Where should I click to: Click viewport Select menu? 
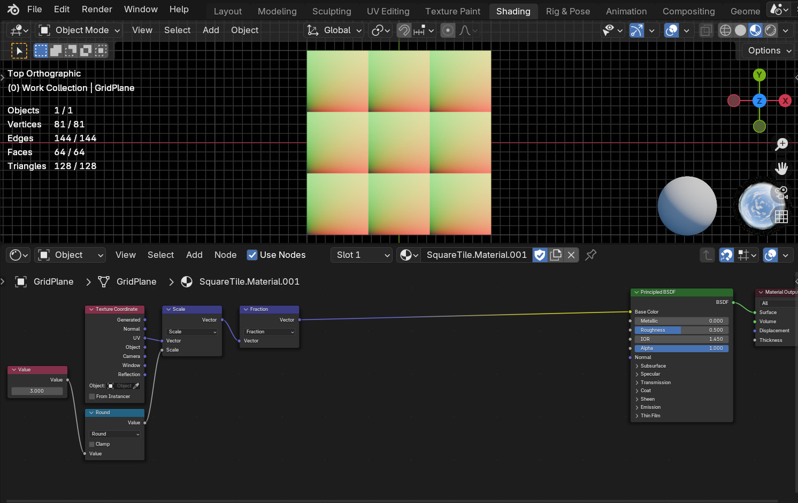coord(177,31)
